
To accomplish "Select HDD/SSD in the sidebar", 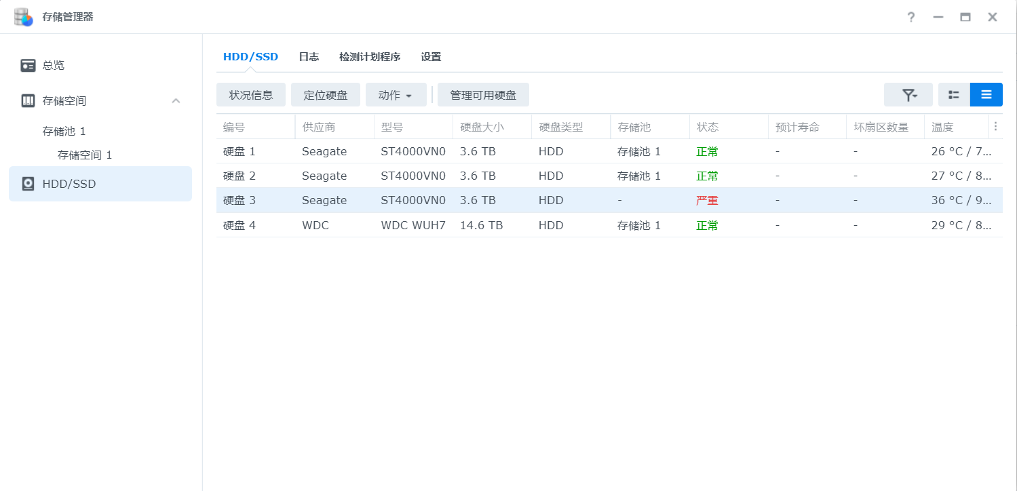I will point(100,184).
